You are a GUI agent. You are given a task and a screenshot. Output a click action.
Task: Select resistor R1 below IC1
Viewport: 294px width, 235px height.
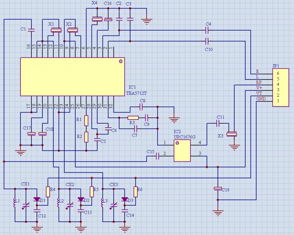point(87,120)
